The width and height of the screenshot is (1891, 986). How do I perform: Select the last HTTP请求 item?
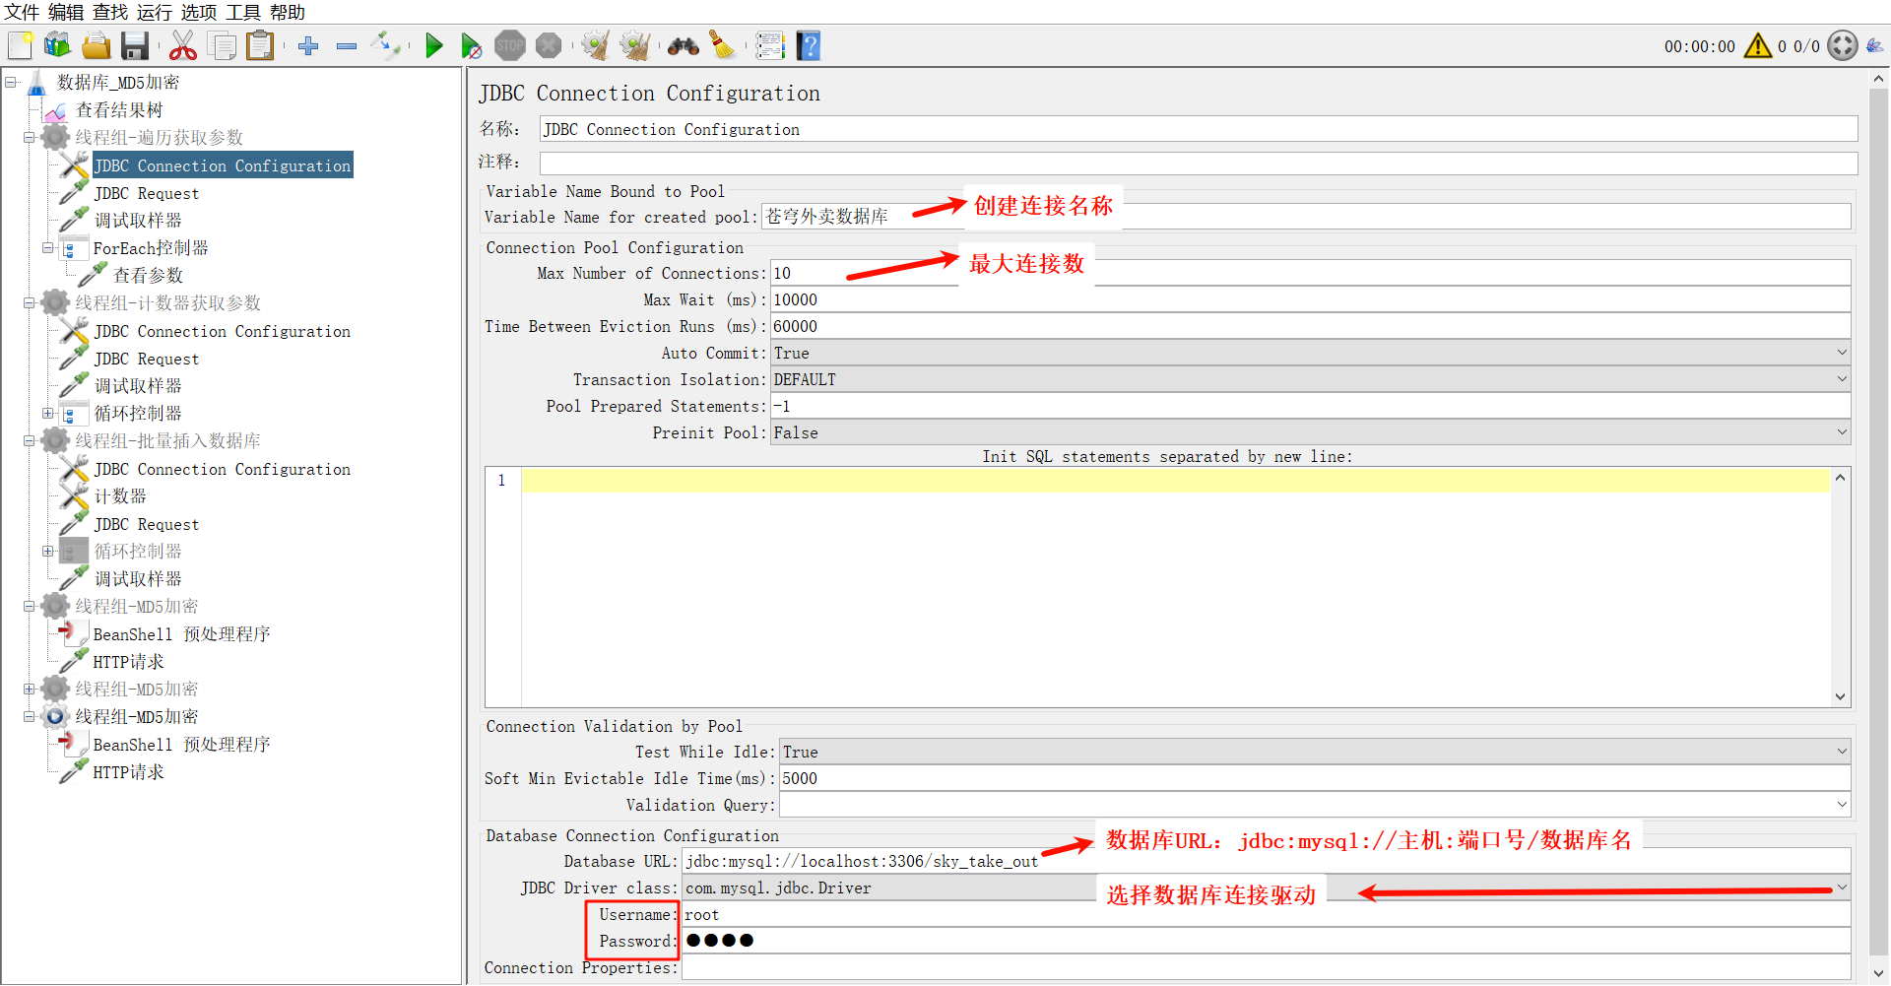tap(128, 772)
